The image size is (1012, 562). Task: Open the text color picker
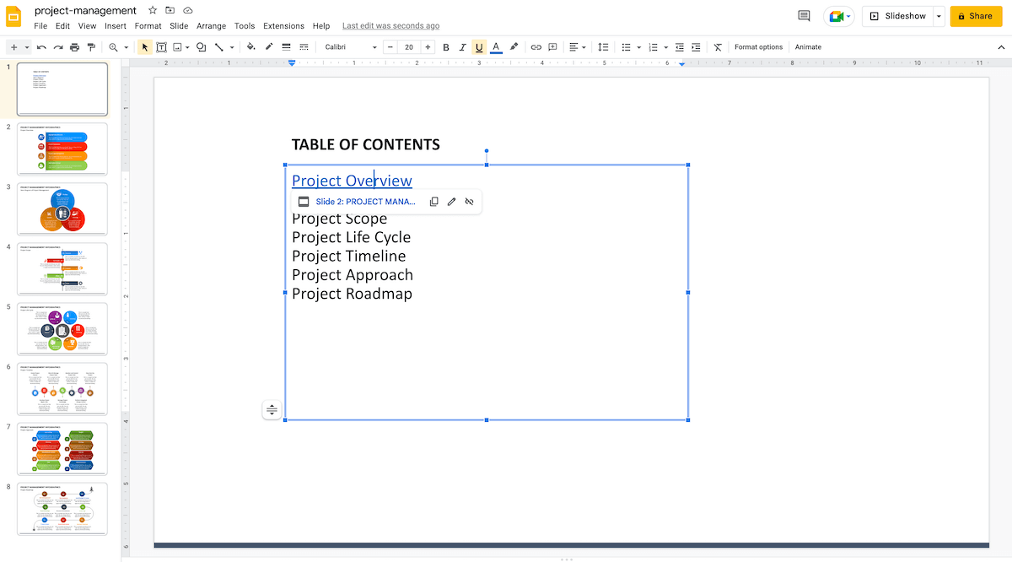pos(496,47)
